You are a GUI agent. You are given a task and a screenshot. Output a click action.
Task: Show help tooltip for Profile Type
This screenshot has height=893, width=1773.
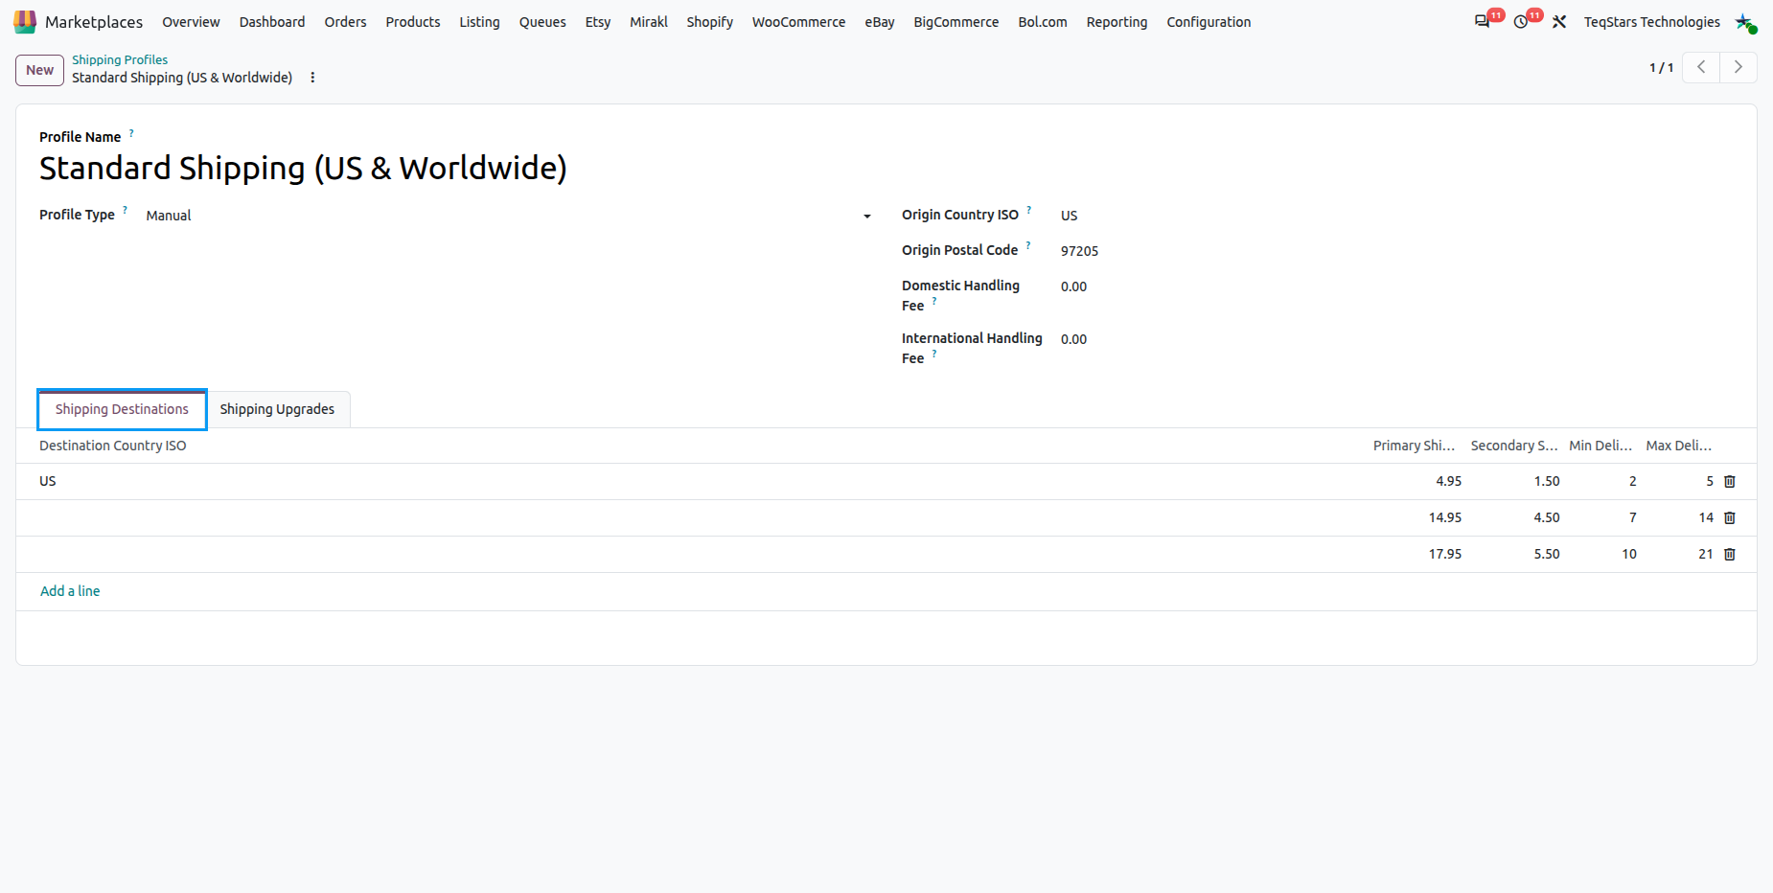pyautogui.click(x=125, y=210)
